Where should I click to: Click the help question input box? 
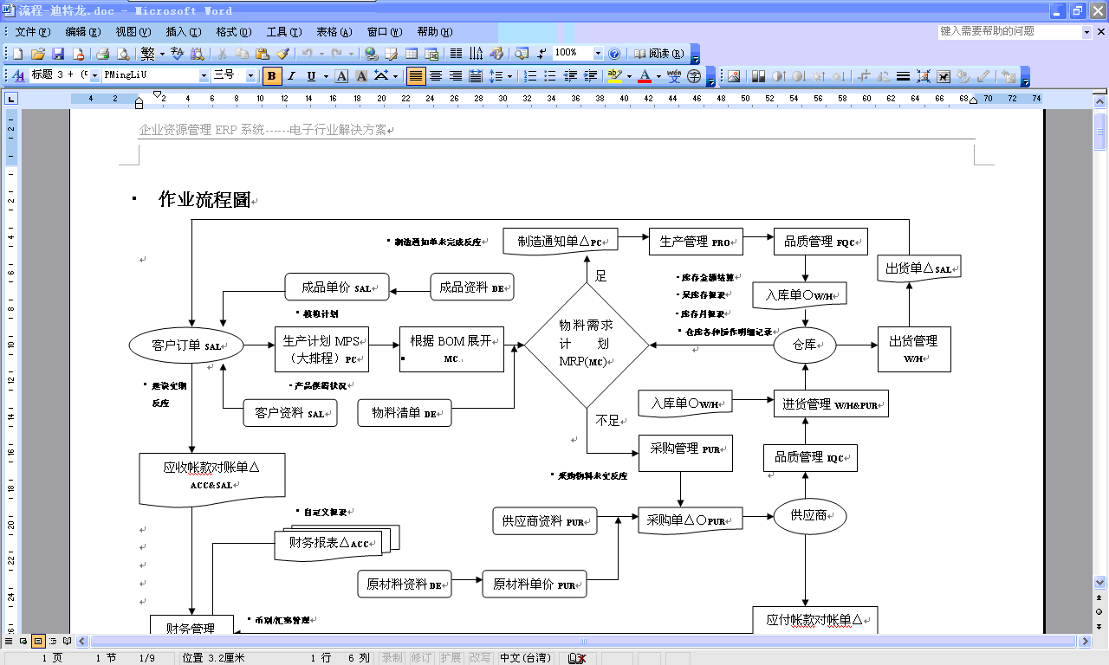pos(1008,31)
